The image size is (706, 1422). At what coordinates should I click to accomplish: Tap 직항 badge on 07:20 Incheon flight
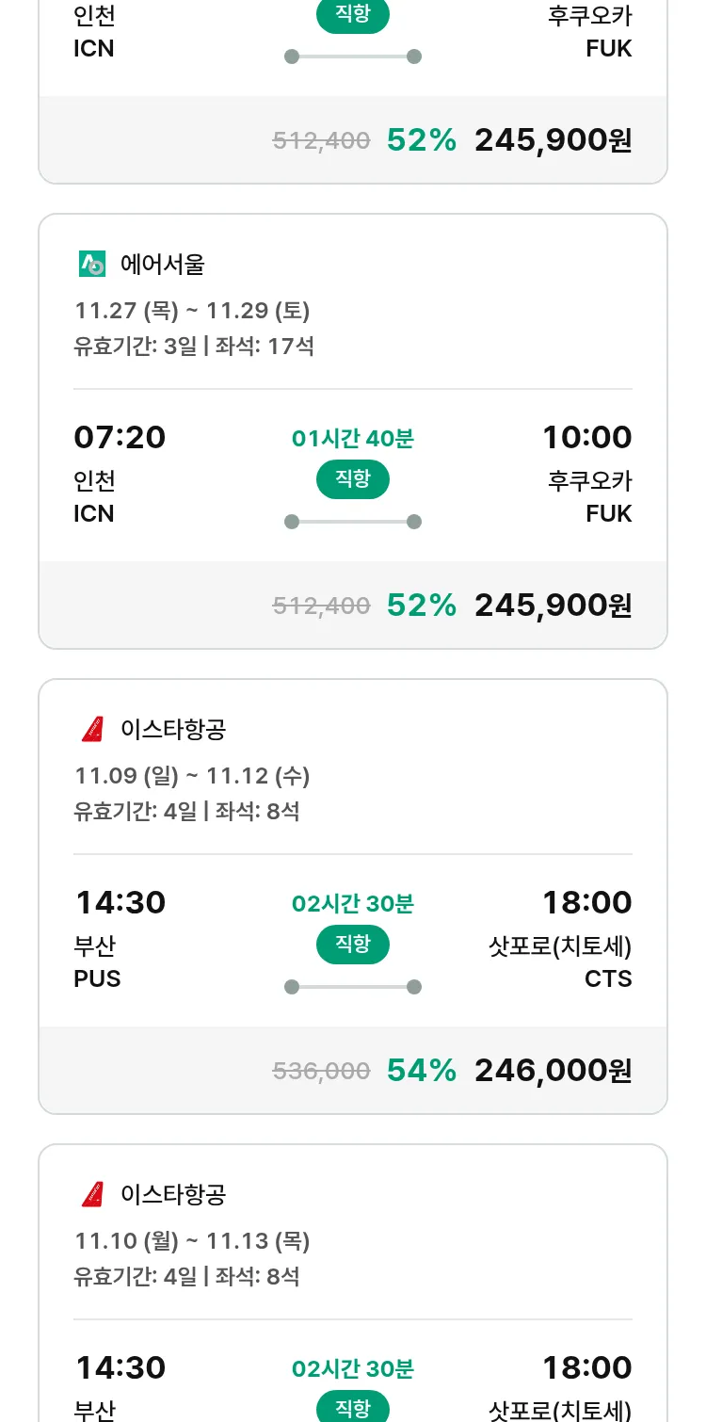tap(353, 479)
